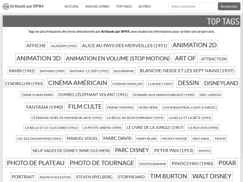
Task: Open Le Roi lion (1994) tag
Action: (x=203, y=127)
